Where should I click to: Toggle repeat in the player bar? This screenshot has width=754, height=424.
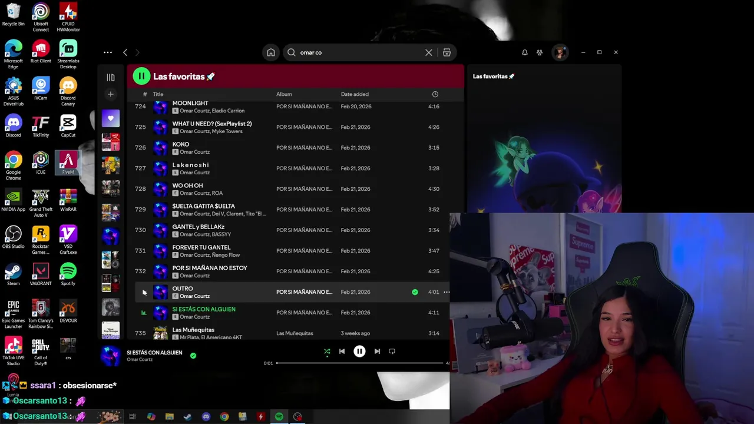392,352
